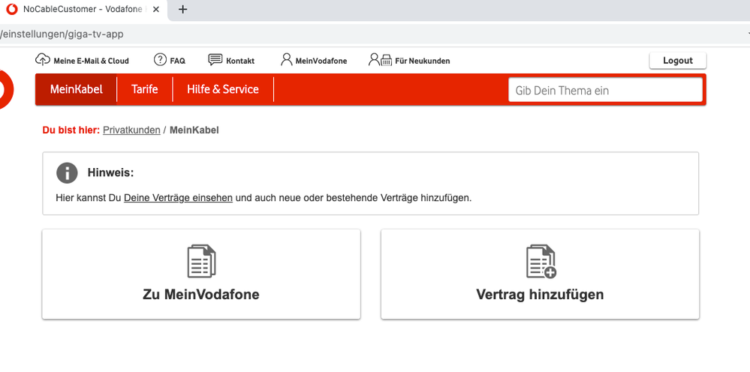750x372 pixels.
Task: Open the Deine Verträge einsehen link
Action: click(178, 199)
